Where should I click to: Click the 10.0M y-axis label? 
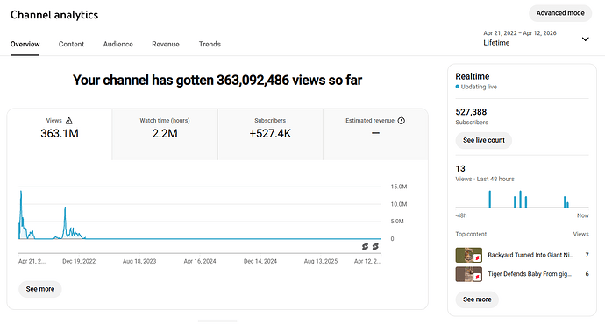tap(399, 204)
